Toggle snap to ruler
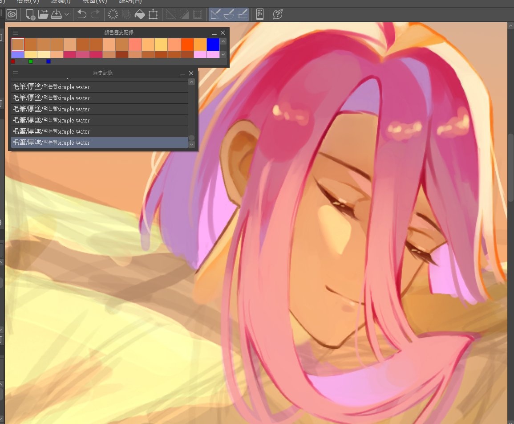The image size is (514, 424). [216, 14]
